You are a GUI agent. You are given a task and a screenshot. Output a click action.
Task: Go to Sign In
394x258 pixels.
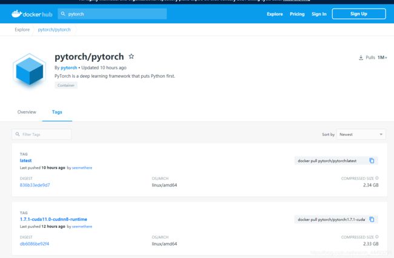click(x=319, y=14)
